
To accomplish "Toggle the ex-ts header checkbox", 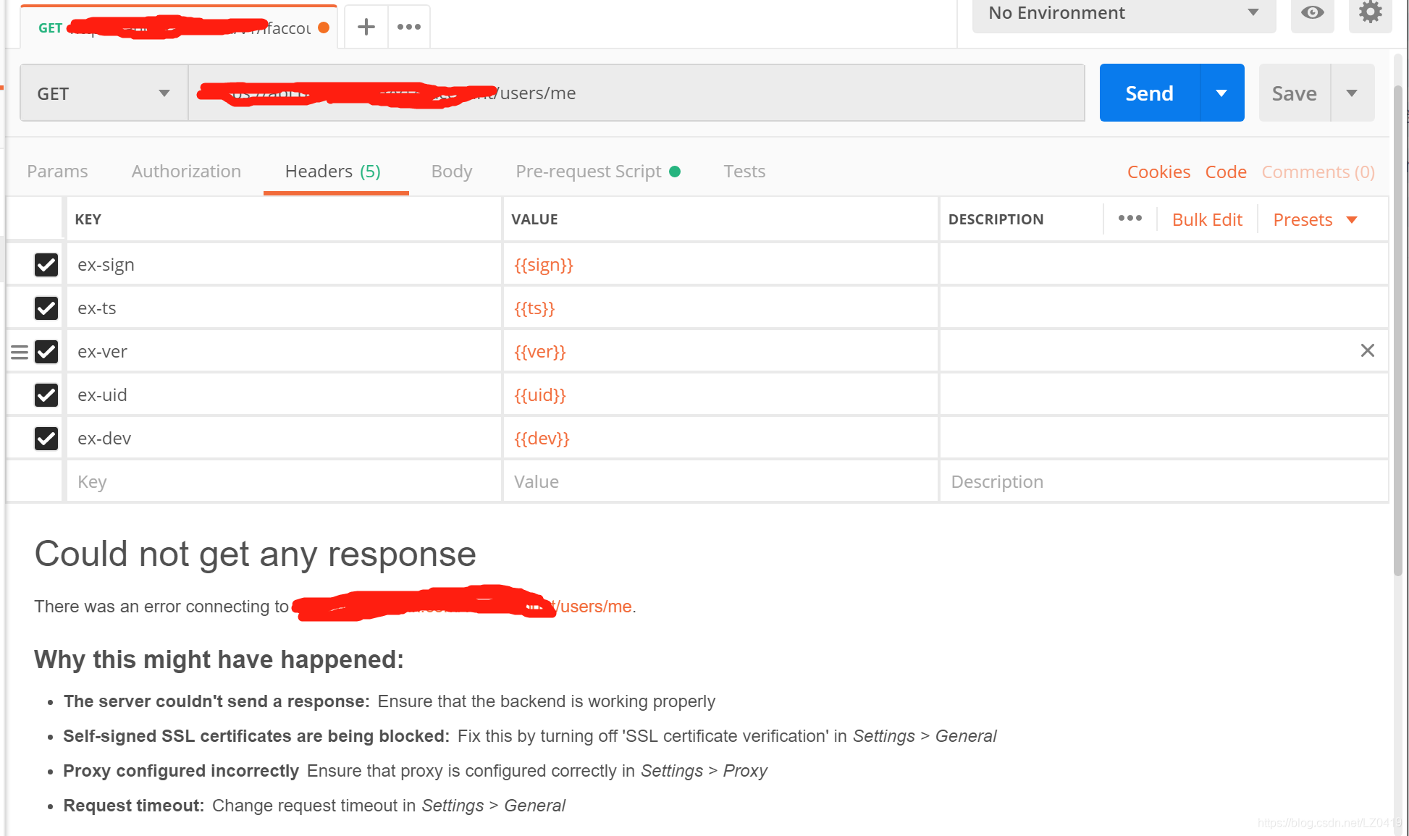I will (45, 307).
